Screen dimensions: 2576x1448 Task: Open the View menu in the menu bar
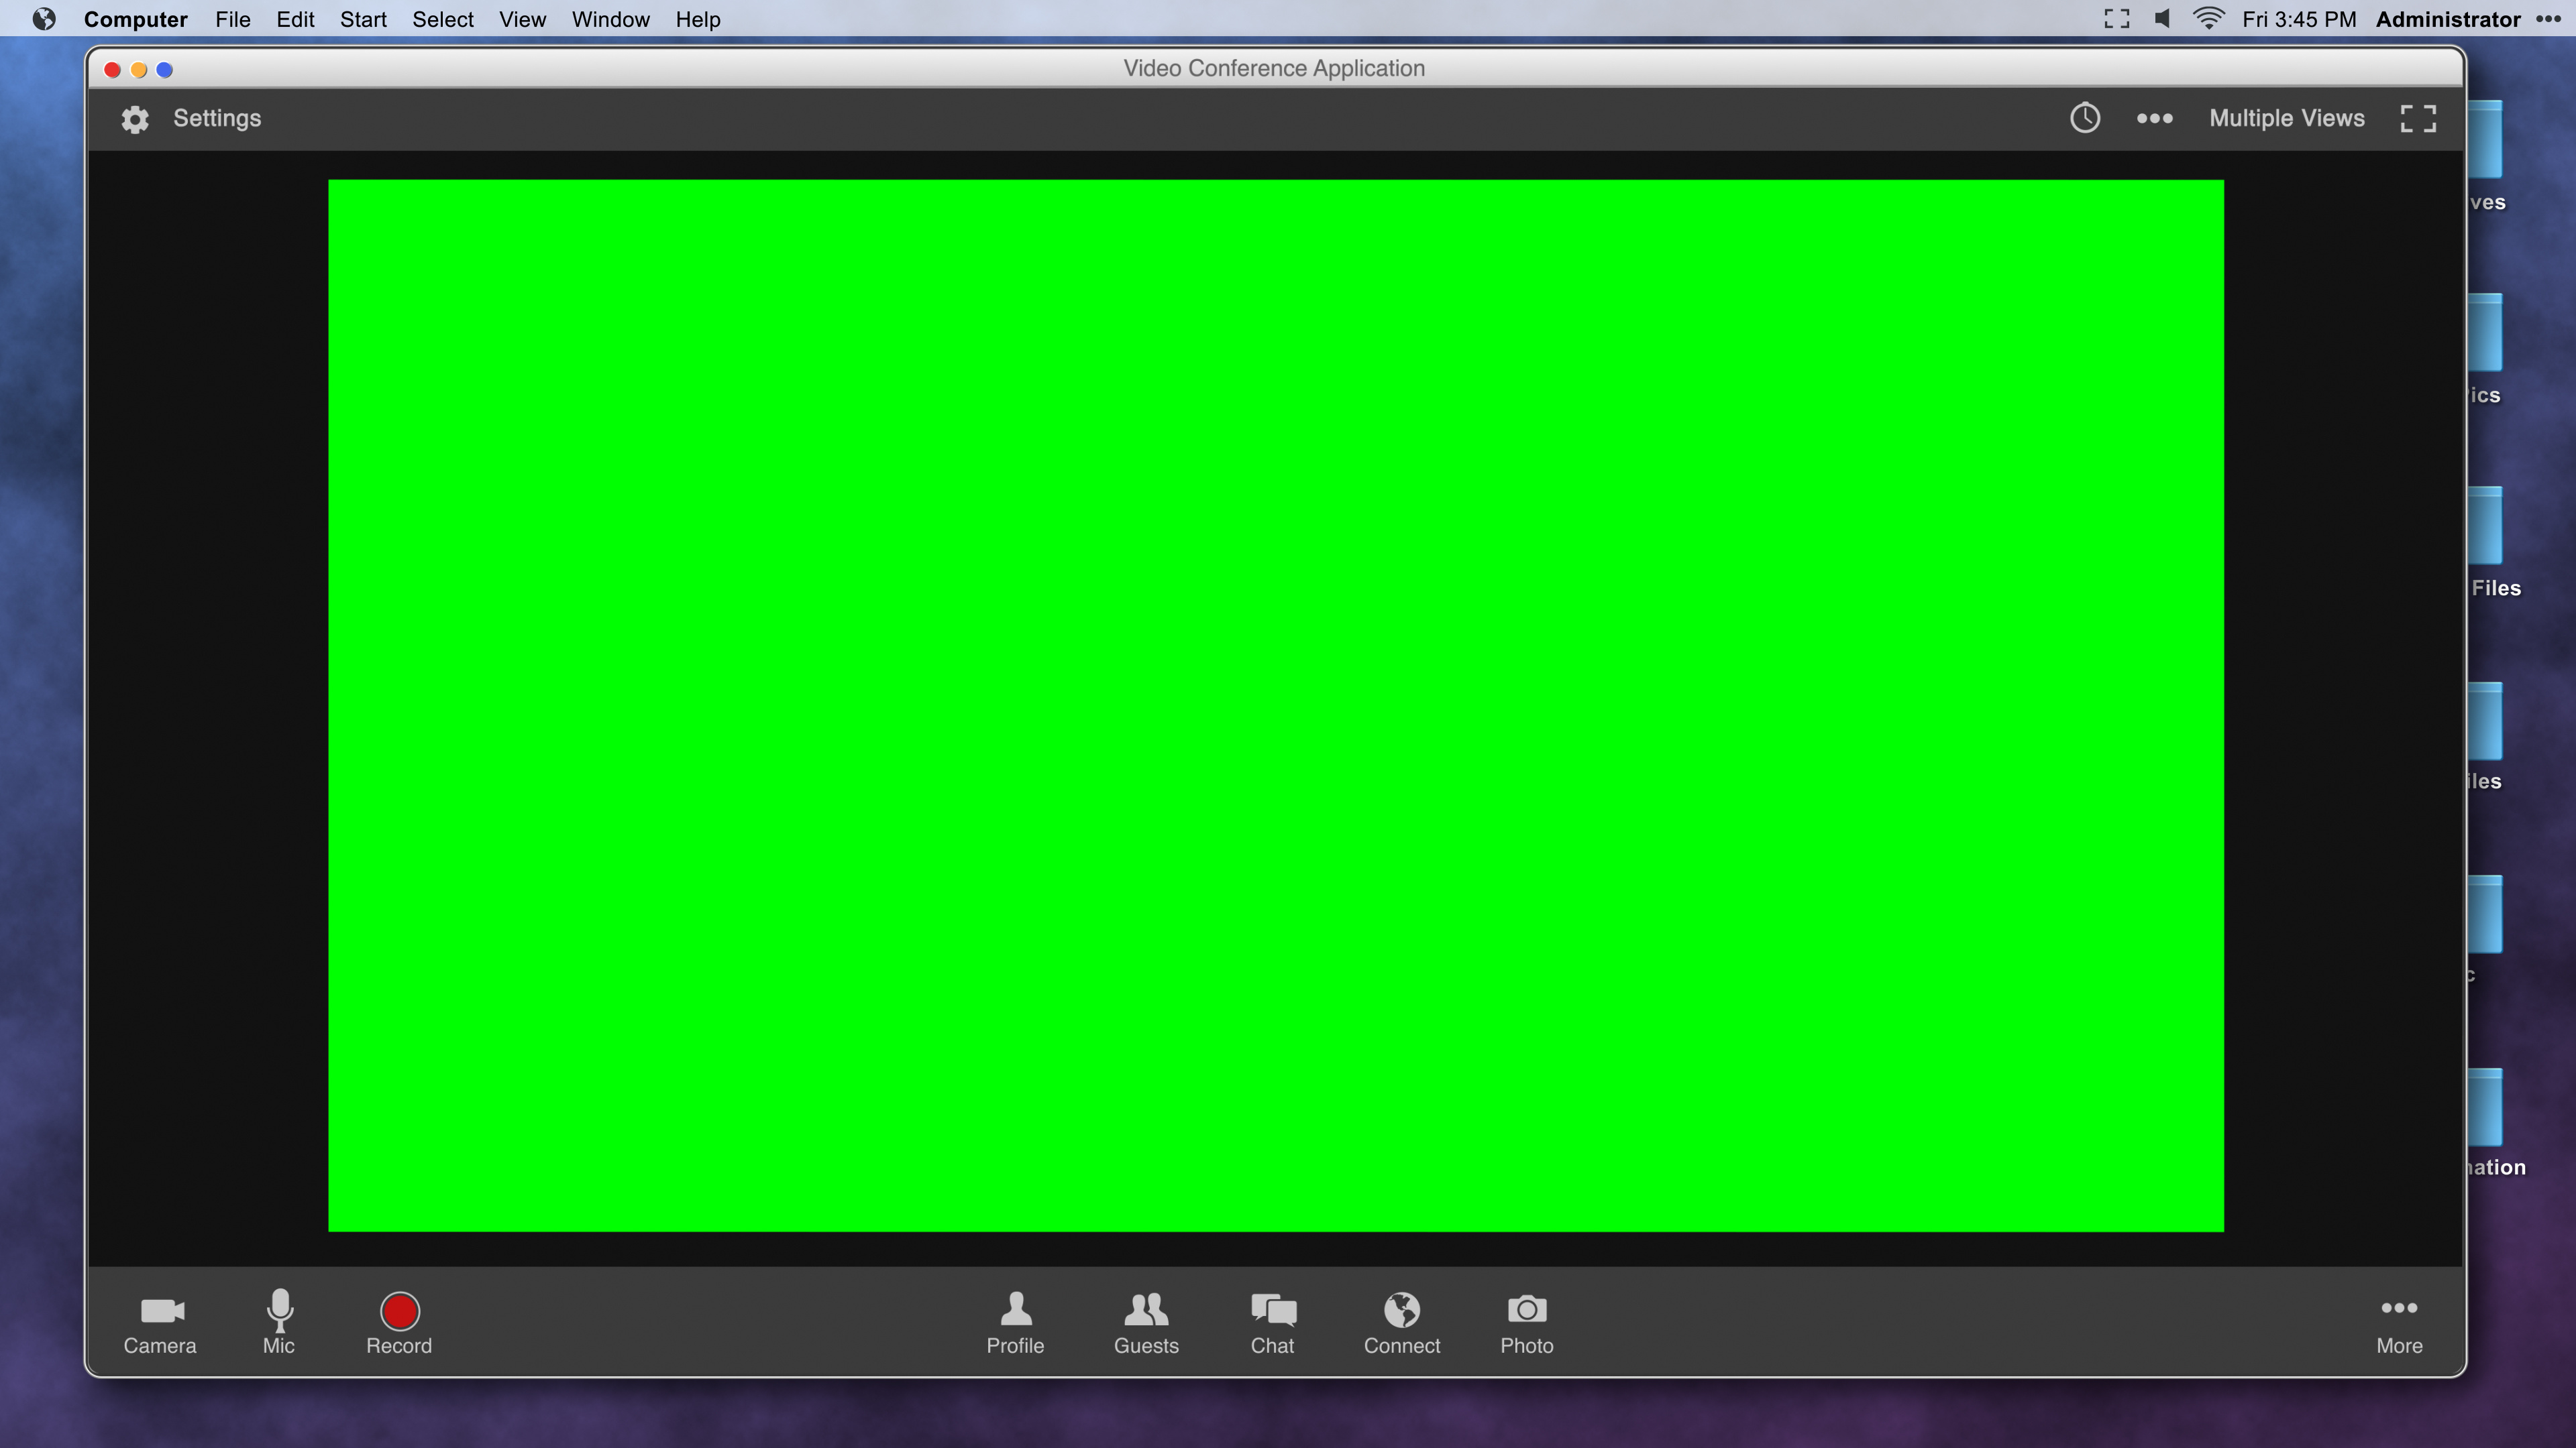[x=522, y=19]
